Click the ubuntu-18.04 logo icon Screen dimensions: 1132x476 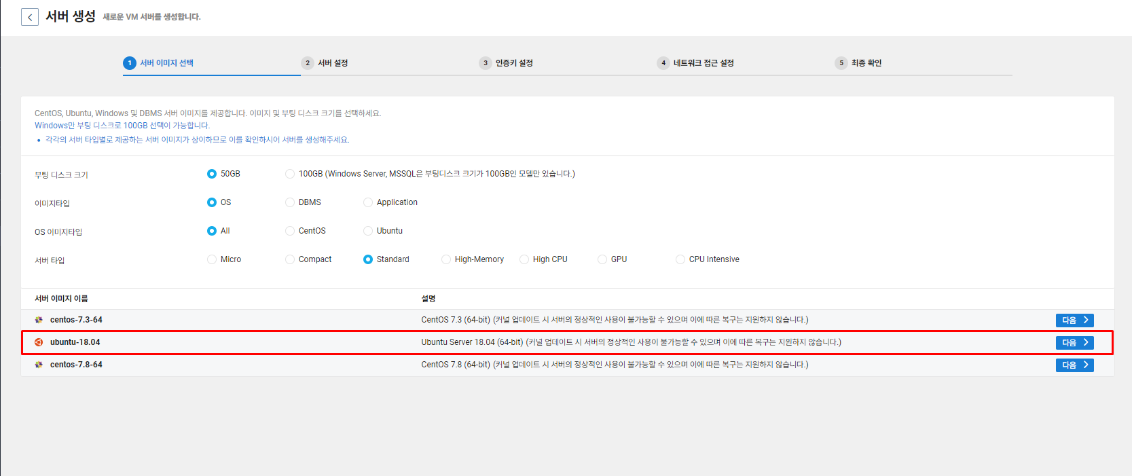pyautogui.click(x=39, y=342)
